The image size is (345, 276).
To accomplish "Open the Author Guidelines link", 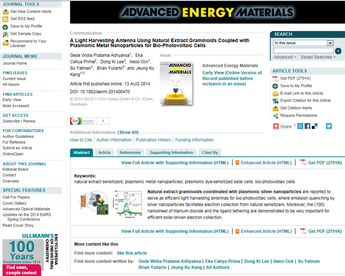I will pyautogui.click(x=18, y=136).
